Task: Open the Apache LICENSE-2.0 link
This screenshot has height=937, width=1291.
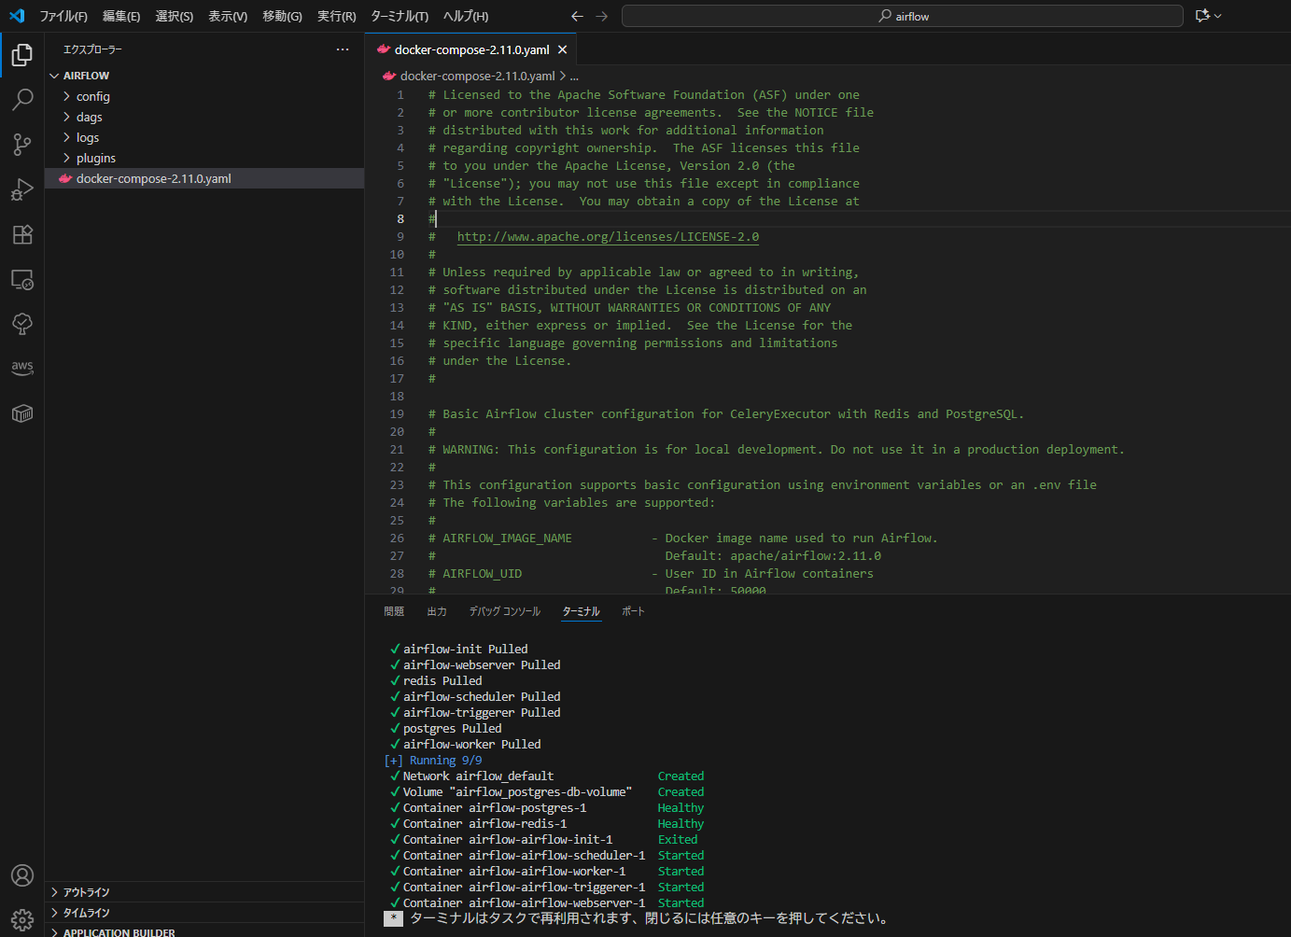Action: click(608, 237)
